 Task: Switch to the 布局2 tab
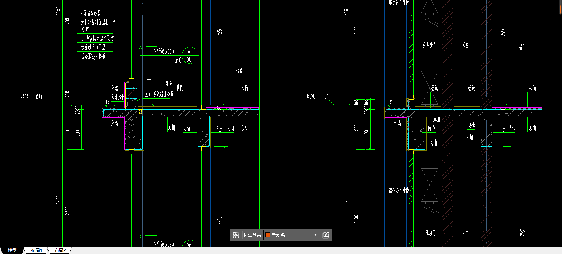tap(60, 250)
